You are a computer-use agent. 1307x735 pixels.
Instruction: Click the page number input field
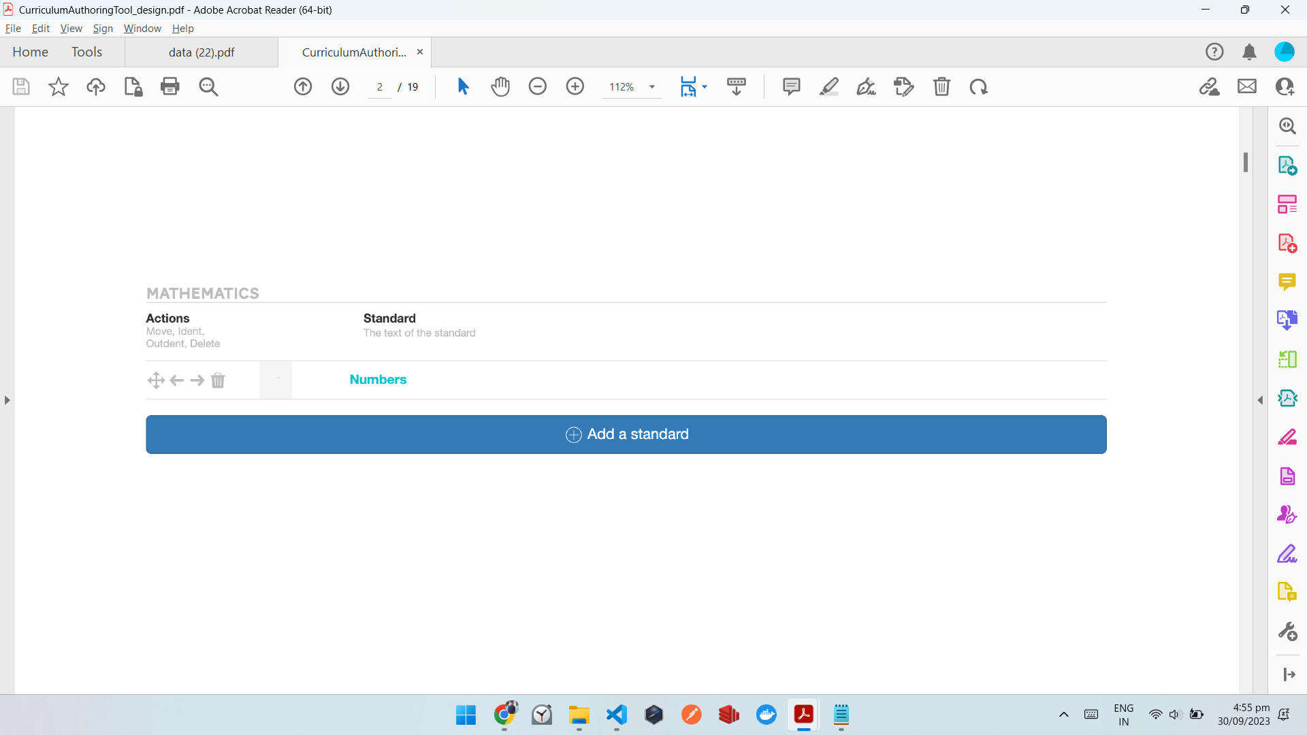[x=380, y=87]
